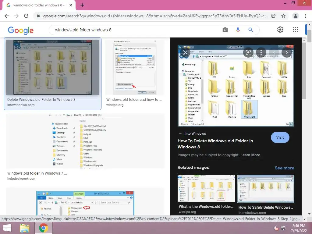Close the windows.old folder tab
The height and width of the screenshot is (234, 312).
click(x=71, y=5)
